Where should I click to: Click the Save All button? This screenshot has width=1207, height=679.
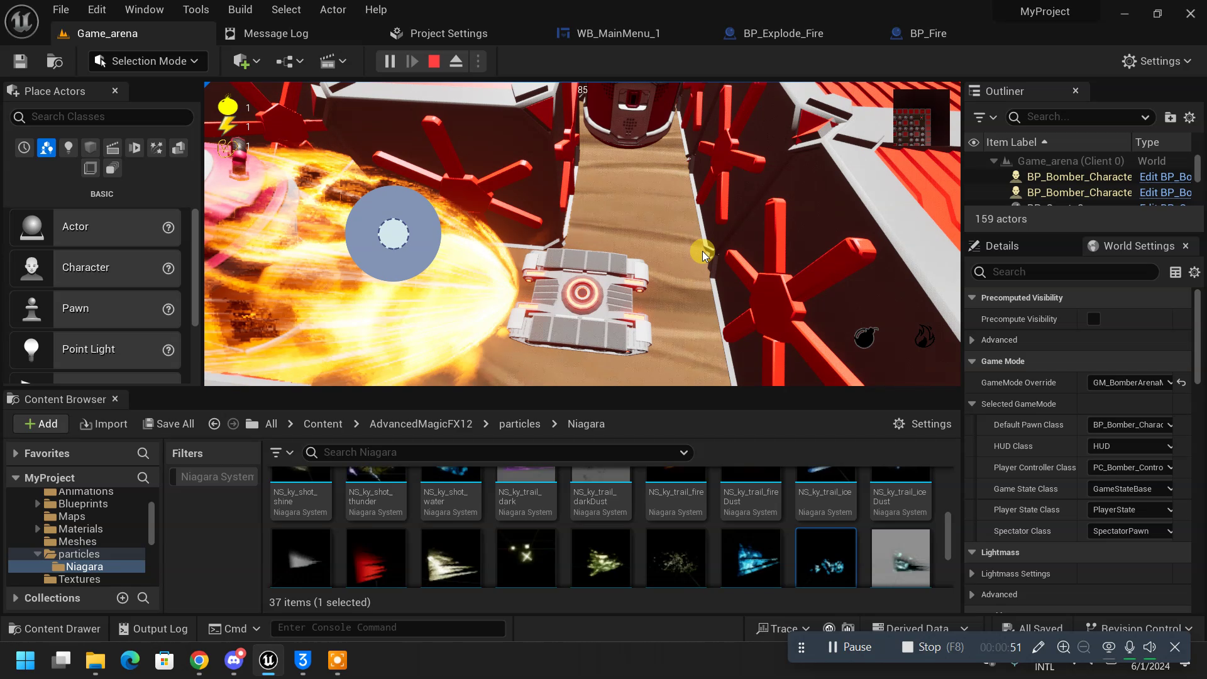pos(168,424)
